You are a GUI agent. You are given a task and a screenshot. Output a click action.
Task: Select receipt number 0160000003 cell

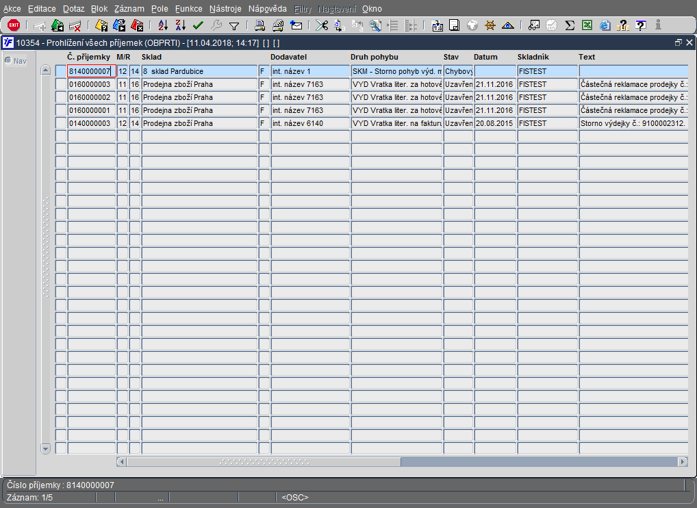[x=92, y=84]
